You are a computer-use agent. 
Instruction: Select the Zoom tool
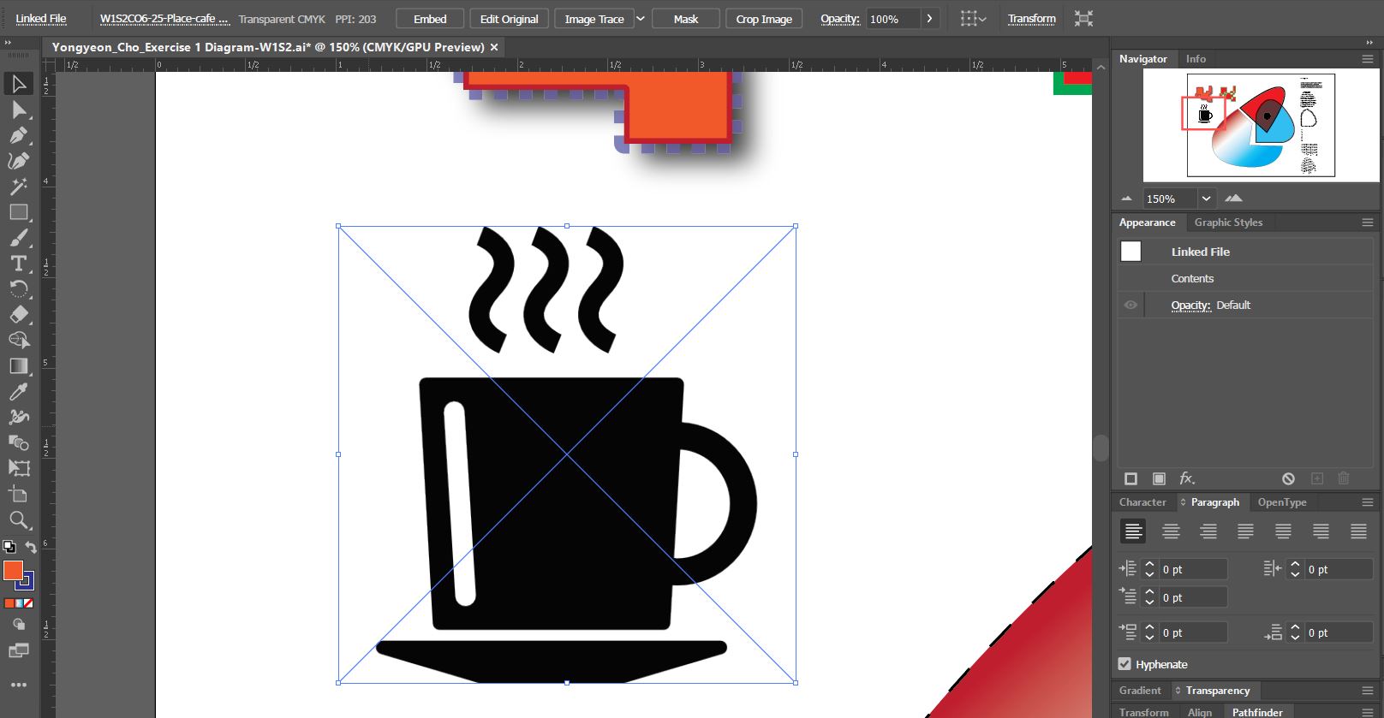[x=18, y=520]
